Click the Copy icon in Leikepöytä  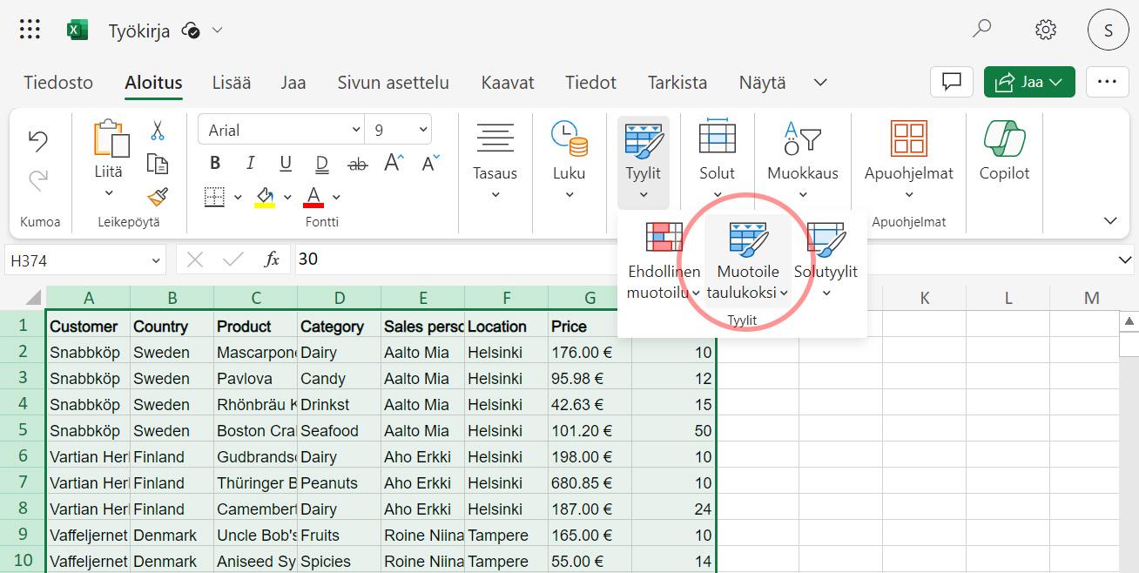(x=158, y=164)
